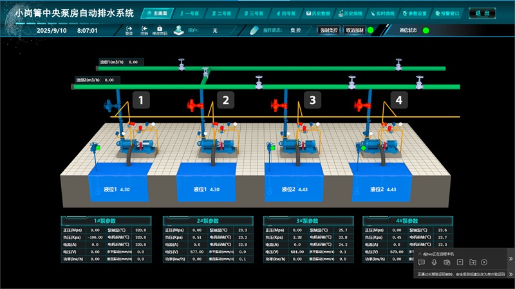Click the 通信状态 green status light

(426, 30)
